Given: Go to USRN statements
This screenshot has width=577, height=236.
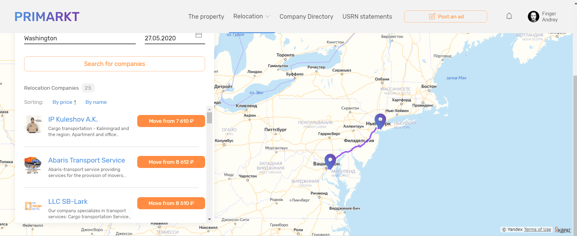Looking at the screenshot, I should (367, 17).
